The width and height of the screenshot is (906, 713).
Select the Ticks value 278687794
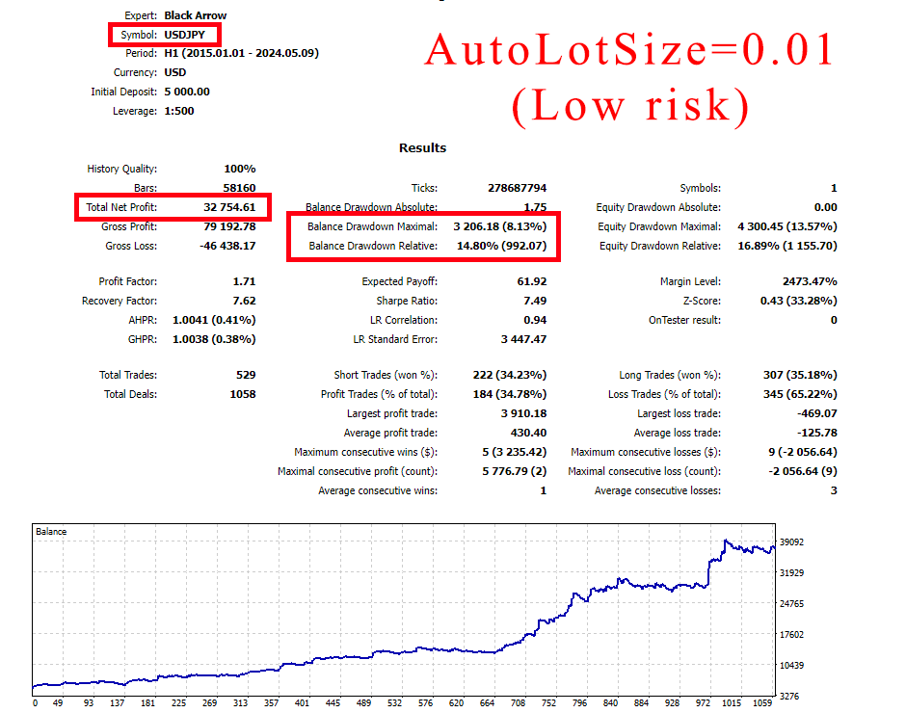pos(518,188)
